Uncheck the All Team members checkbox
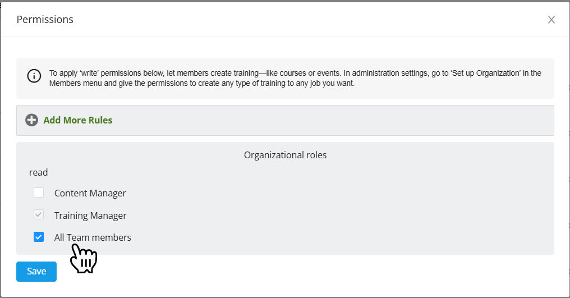 (x=39, y=237)
